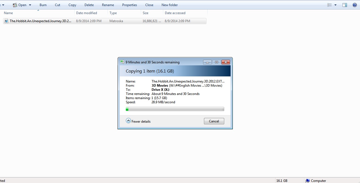The height and width of the screenshot is (183, 360).
Task: Cancel the file copy operation
Action: coord(214,121)
